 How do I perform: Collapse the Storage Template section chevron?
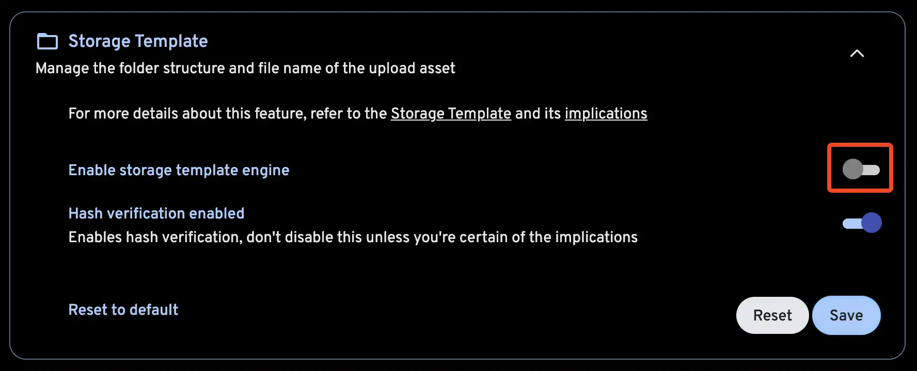(x=857, y=54)
